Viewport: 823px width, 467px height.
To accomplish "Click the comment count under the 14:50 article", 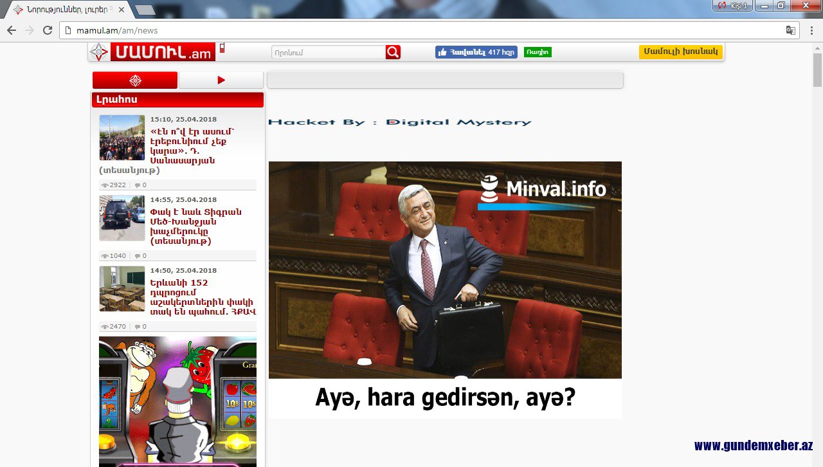I will [141, 327].
